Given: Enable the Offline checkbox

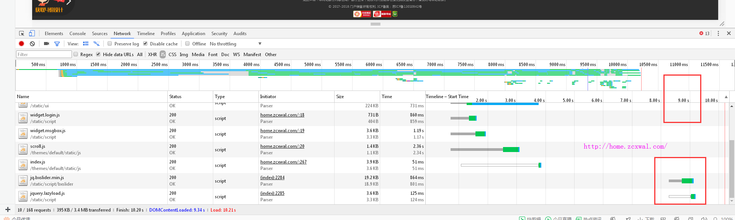Looking at the screenshot, I should coord(188,44).
